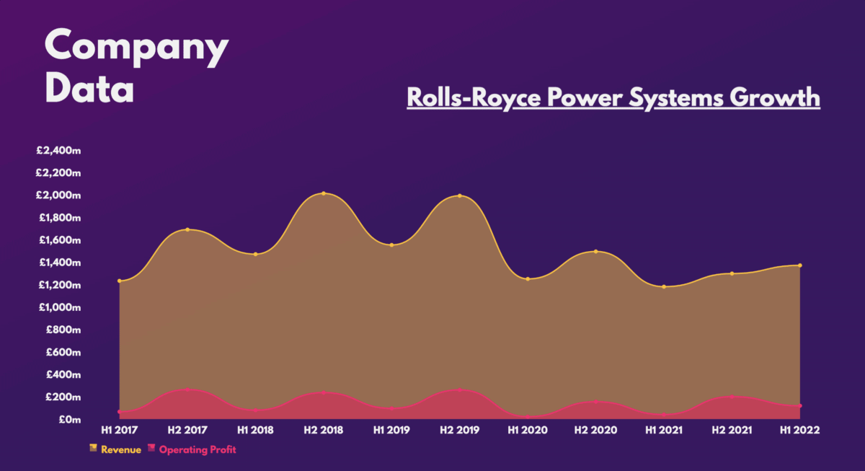Click the £1,000m y-axis label
Viewport: 865px width, 471px height.
[x=58, y=307]
